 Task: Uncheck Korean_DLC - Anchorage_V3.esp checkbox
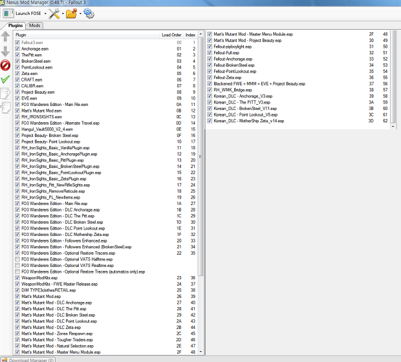coord(210,96)
